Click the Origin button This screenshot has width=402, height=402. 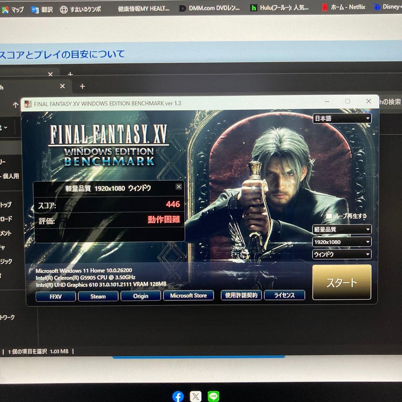tap(141, 296)
